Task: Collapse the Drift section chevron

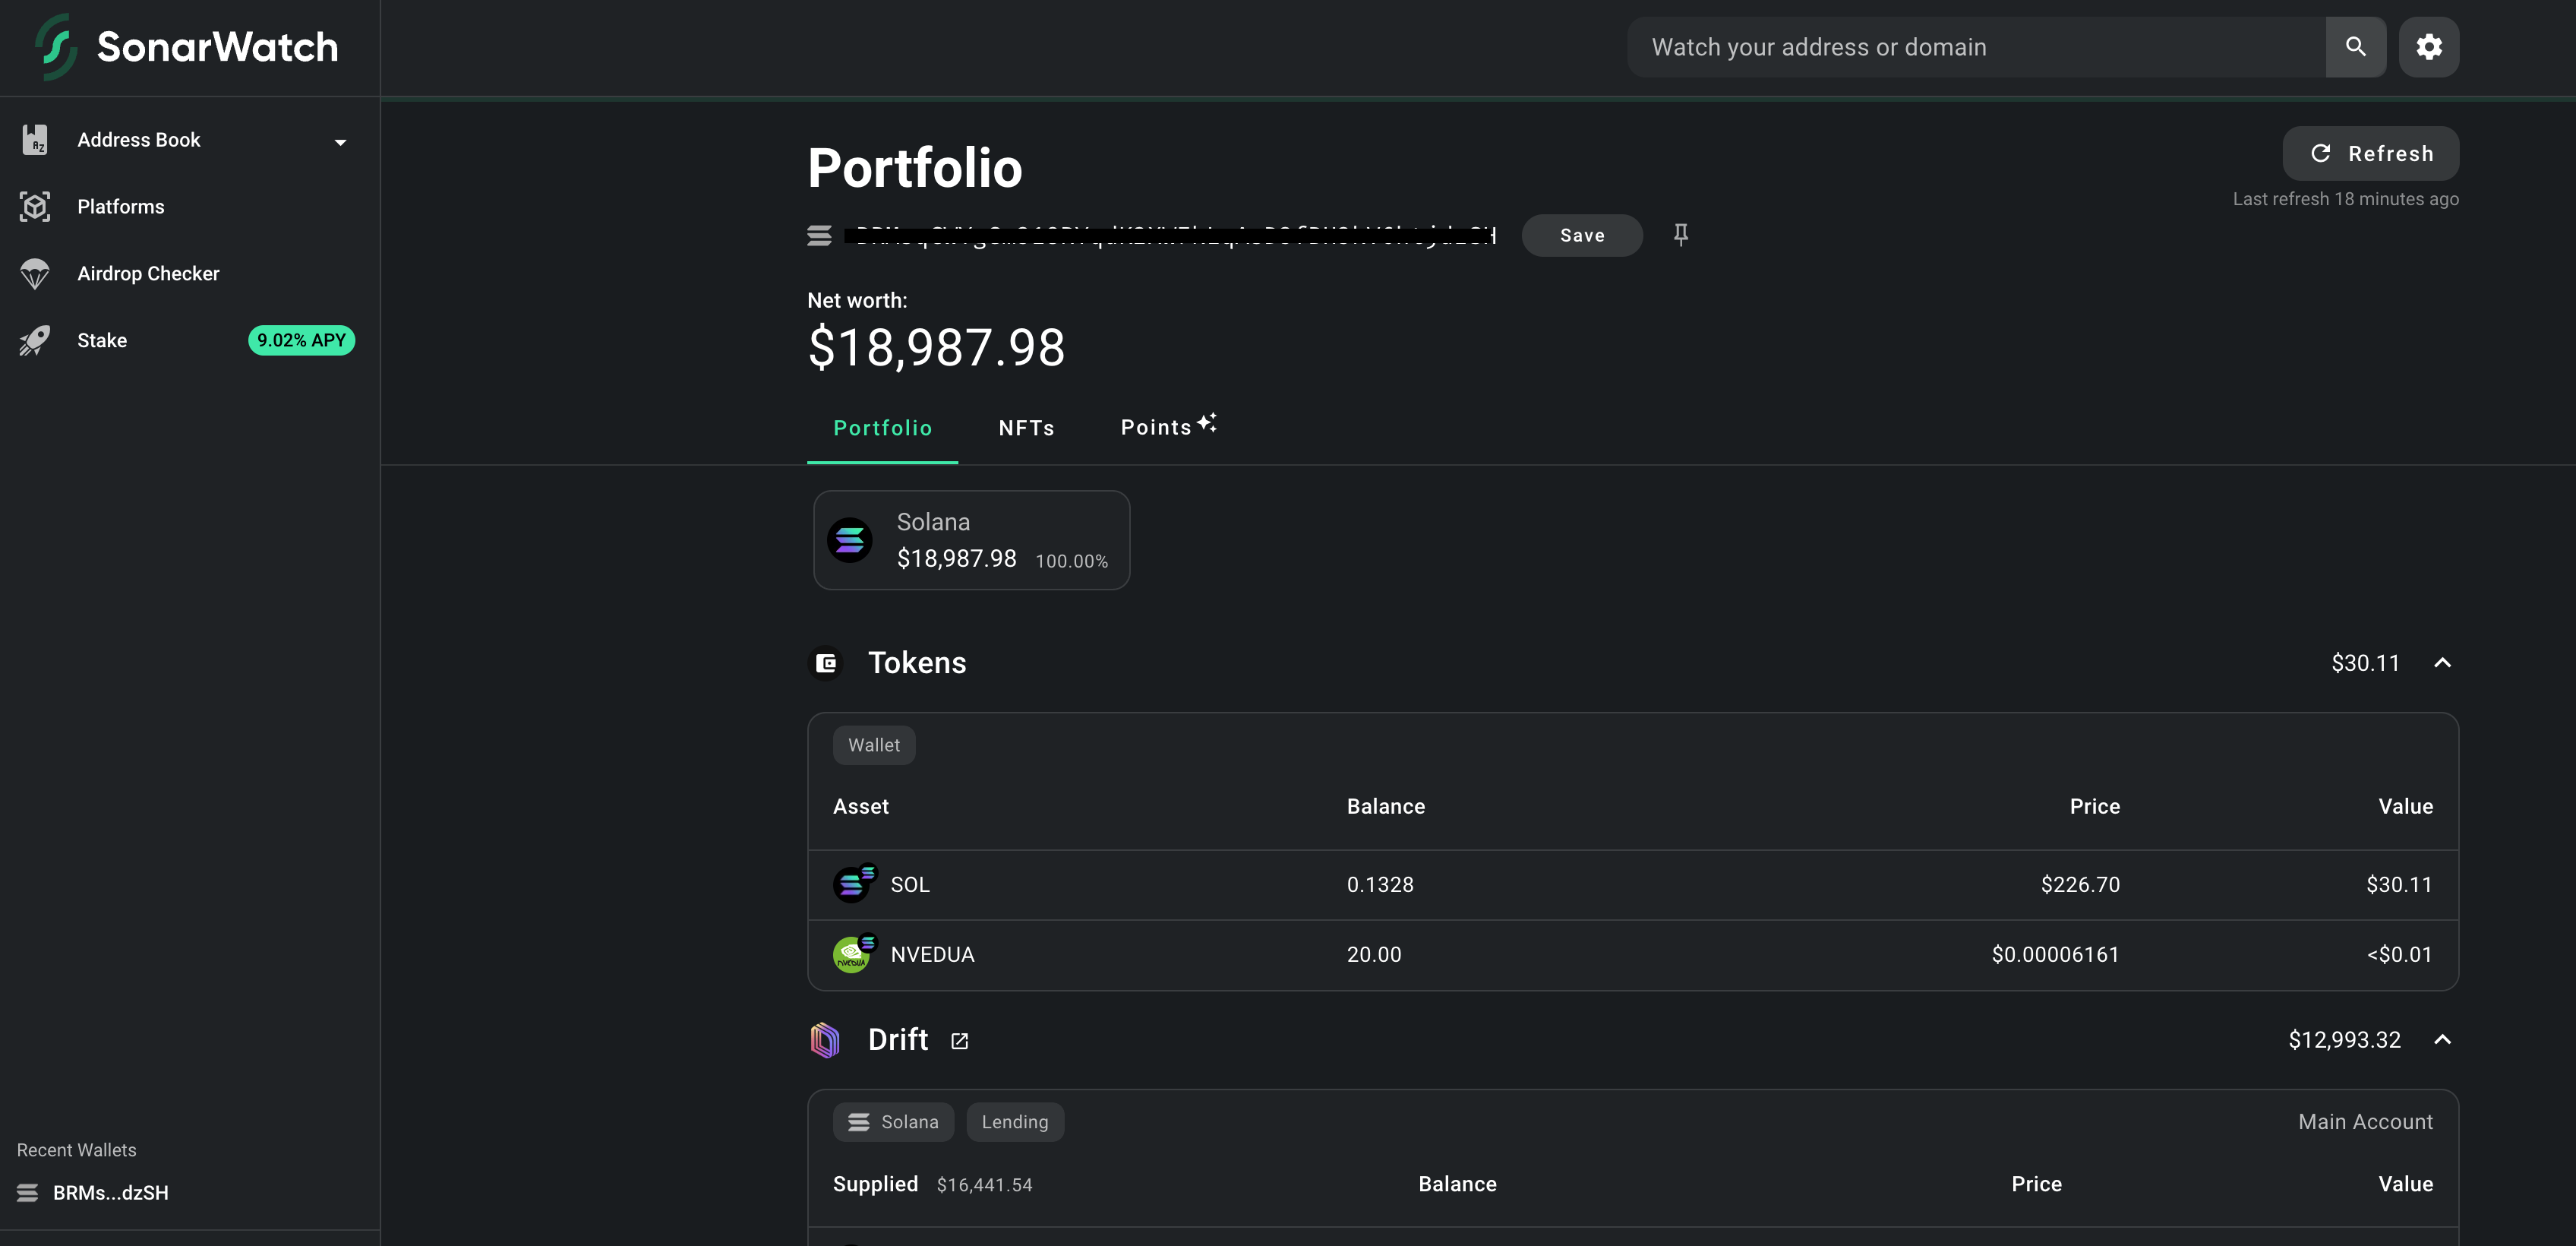Action: pos(2442,1040)
